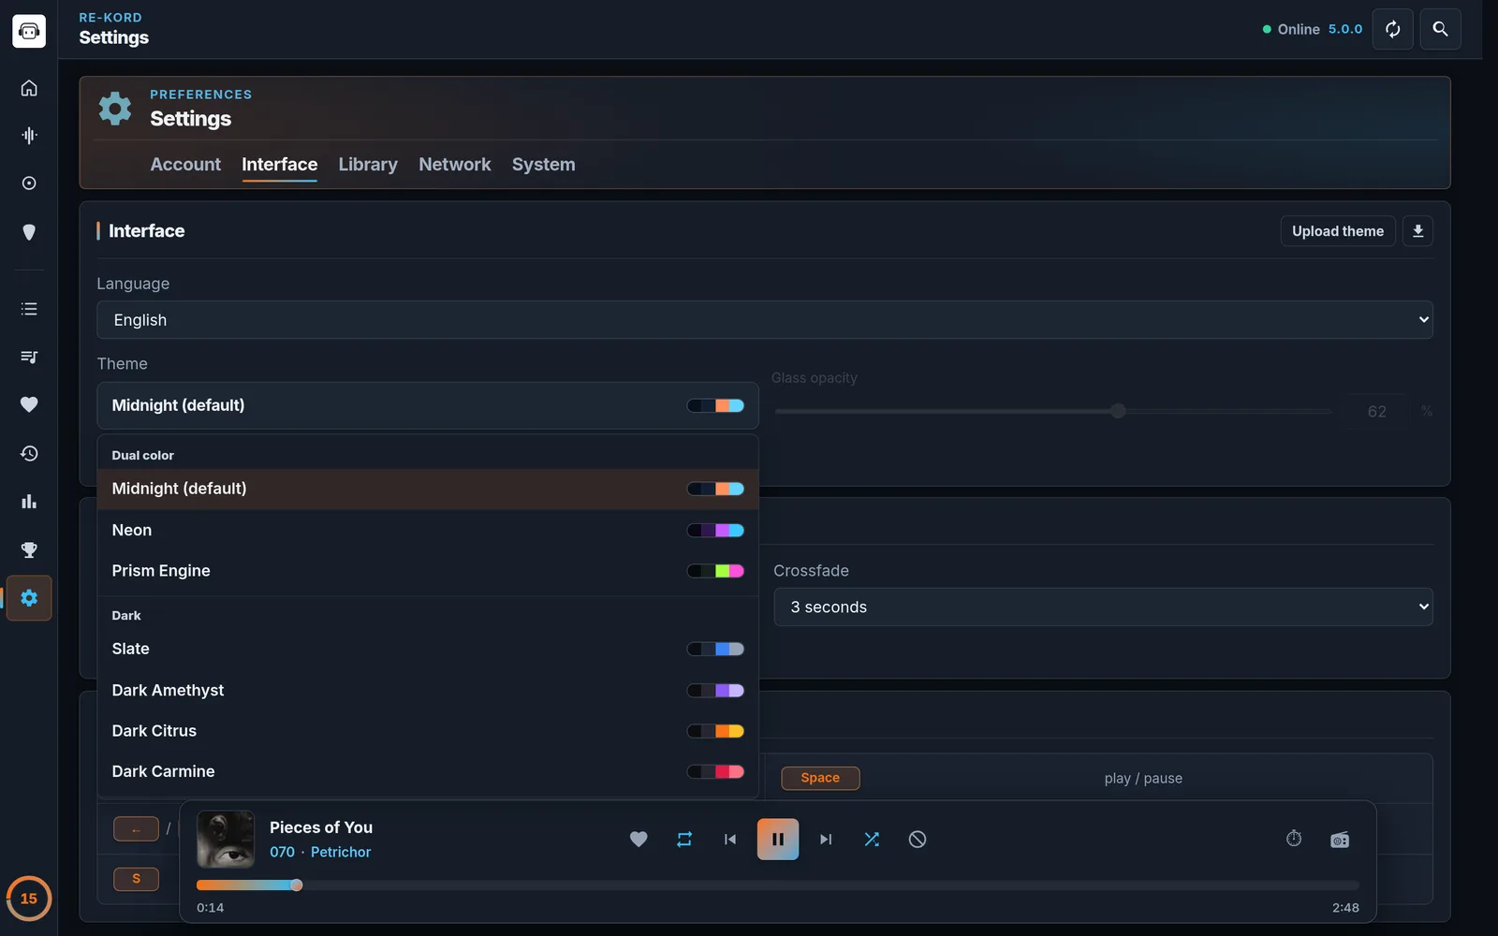The width and height of the screenshot is (1498, 936).
Task: Click the block icon in the player
Action: (x=918, y=840)
